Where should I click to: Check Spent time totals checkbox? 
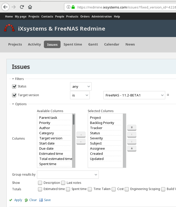[x=68, y=189]
